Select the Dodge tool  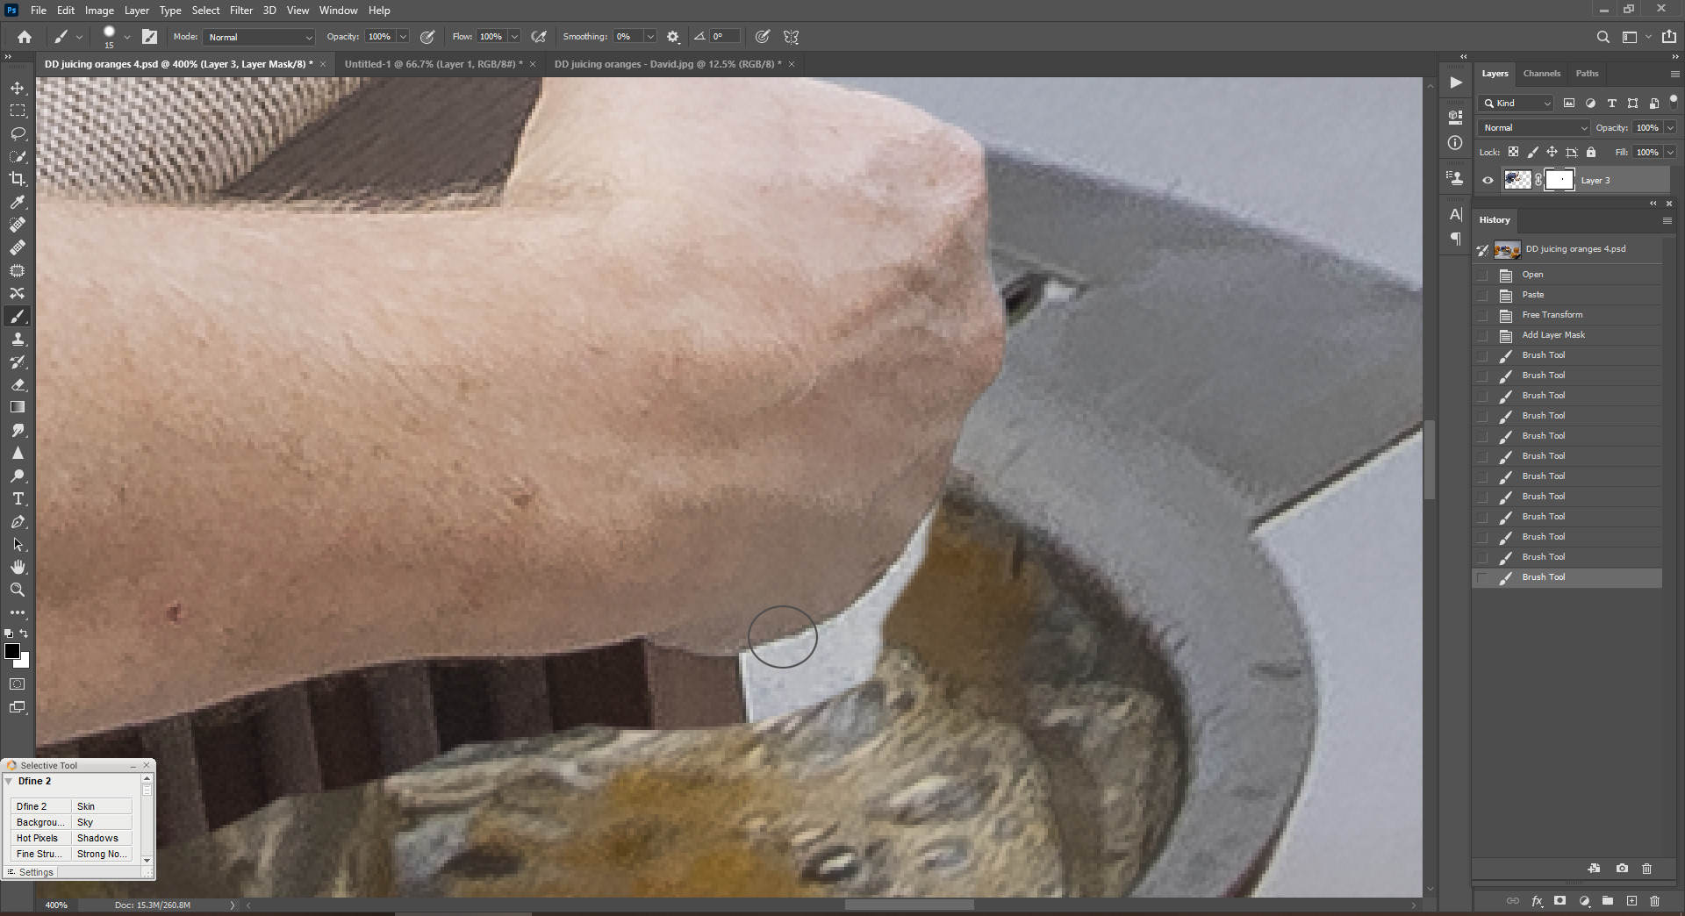click(18, 476)
